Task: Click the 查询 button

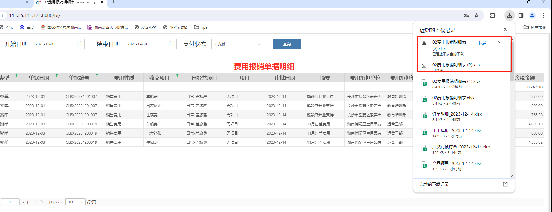Action: [x=287, y=44]
